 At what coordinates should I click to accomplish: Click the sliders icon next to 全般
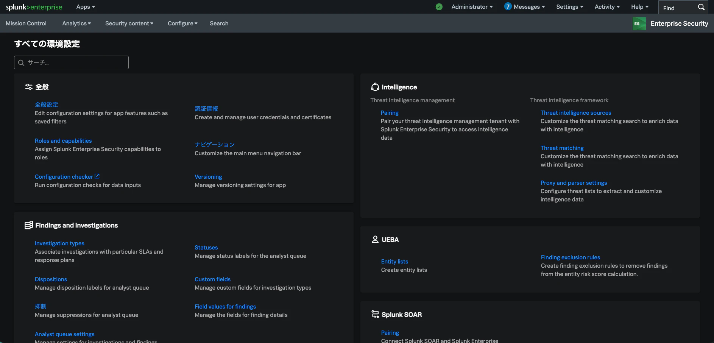coord(29,87)
